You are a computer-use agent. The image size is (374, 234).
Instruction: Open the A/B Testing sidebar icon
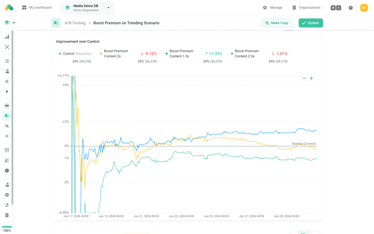click(x=7, y=116)
